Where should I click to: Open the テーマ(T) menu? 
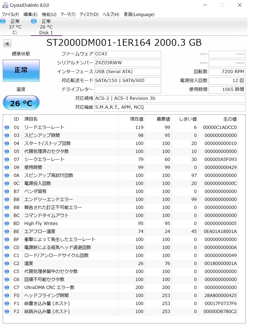coord(68,15)
